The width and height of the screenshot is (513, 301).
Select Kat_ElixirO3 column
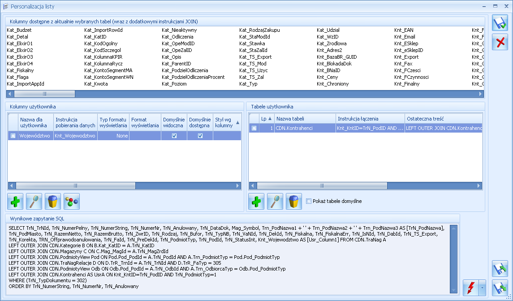pyautogui.click(x=20, y=57)
